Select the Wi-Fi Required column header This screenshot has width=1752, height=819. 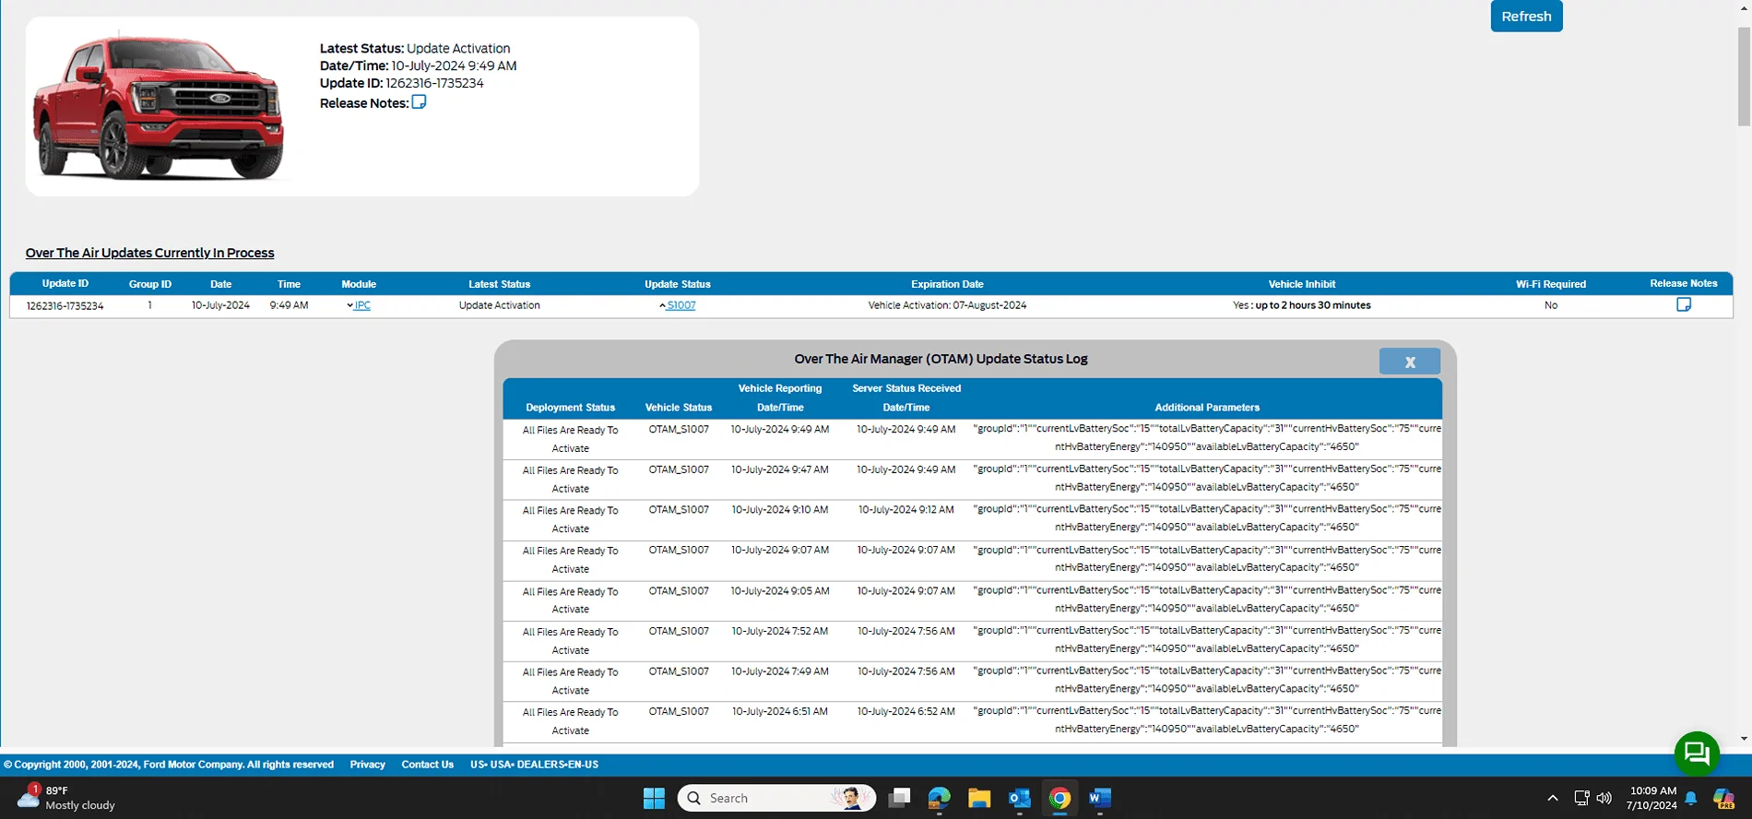pos(1551,284)
